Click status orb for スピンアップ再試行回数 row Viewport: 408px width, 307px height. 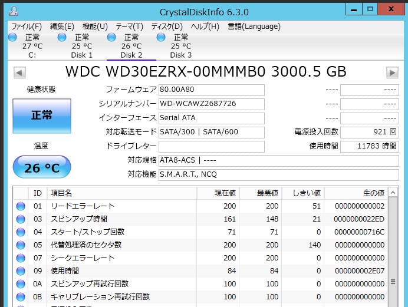[21, 284]
